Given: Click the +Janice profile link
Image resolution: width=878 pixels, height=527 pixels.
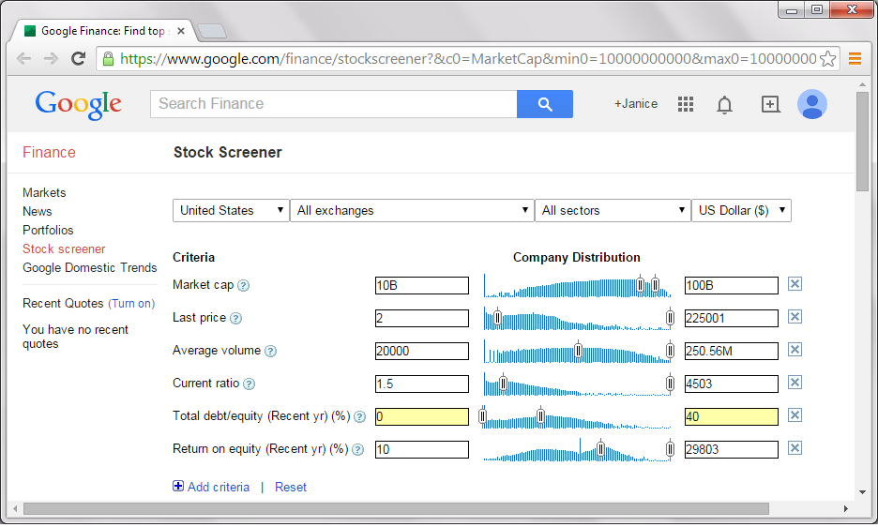Looking at the screenshot, I should pyautogui.click(x=636, y=104).
